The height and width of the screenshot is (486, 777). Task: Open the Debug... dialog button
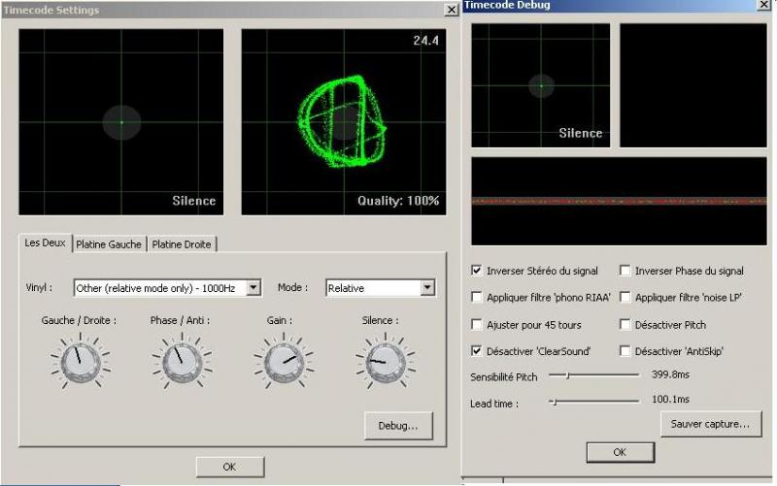[x=398, y=425]
